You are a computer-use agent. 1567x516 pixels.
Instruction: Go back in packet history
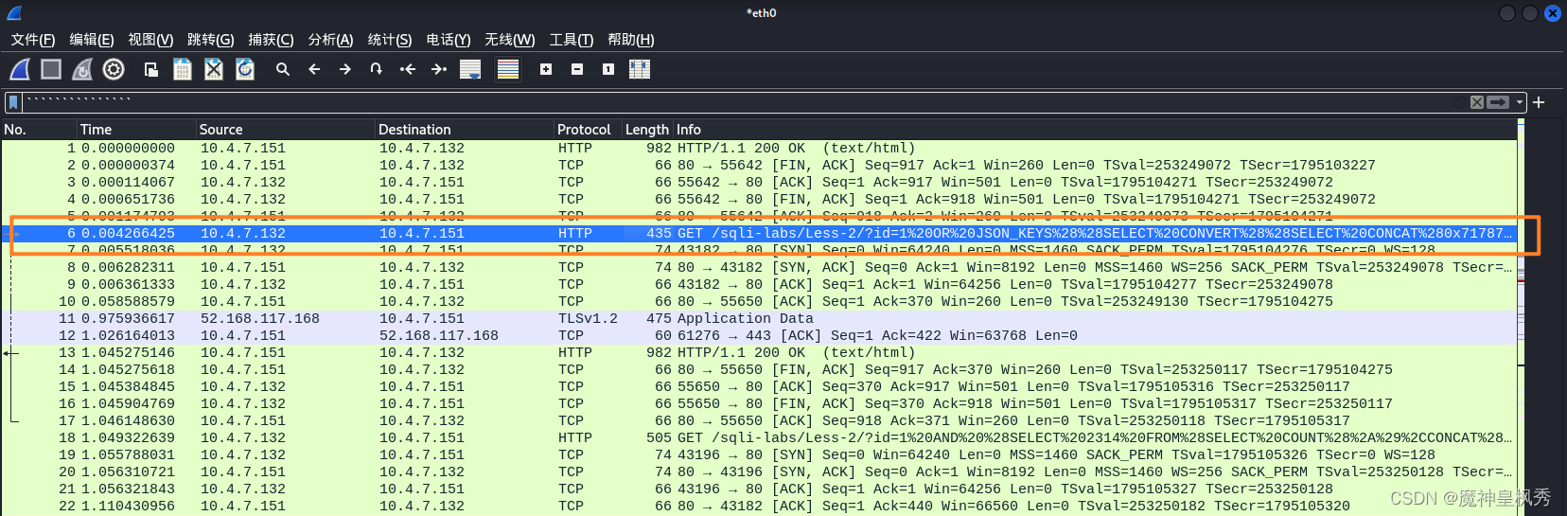click(x=314, y=69)
